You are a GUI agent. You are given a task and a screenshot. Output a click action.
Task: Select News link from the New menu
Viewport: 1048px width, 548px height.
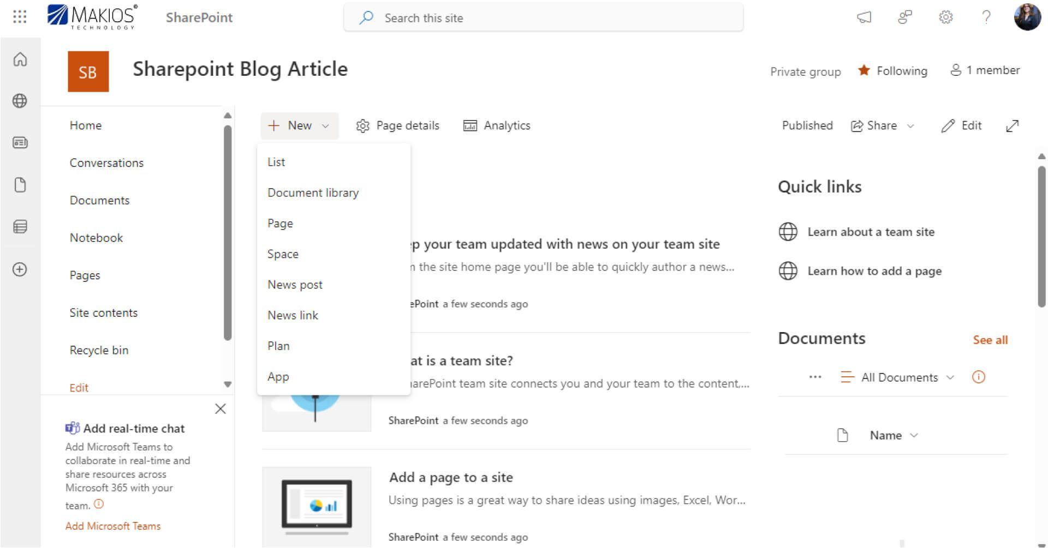[x=334, y=315]
